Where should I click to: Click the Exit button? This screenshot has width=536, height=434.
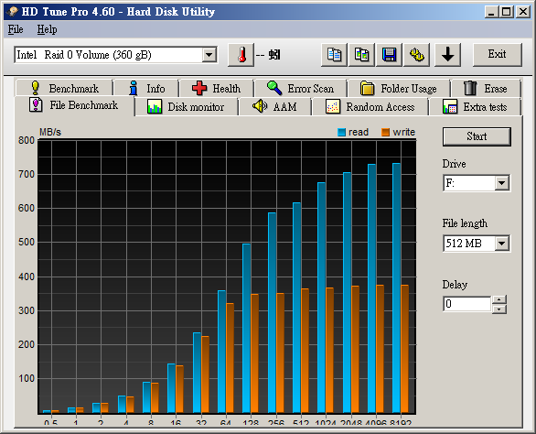(498, 54)
